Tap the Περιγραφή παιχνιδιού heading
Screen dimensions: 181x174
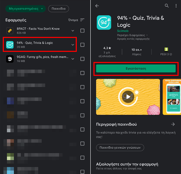pos(116,124)
